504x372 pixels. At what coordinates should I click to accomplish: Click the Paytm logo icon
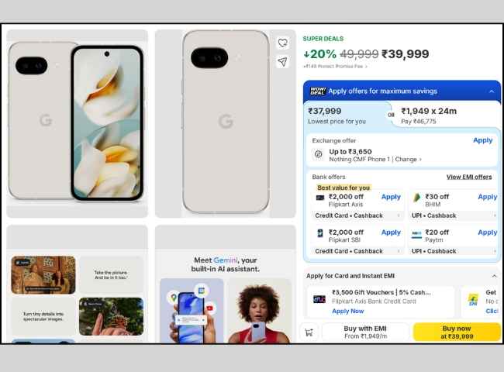pos(416,234)
